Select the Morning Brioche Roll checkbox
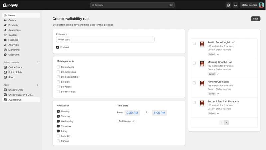266x150 pixels. [x=194, y=63]
